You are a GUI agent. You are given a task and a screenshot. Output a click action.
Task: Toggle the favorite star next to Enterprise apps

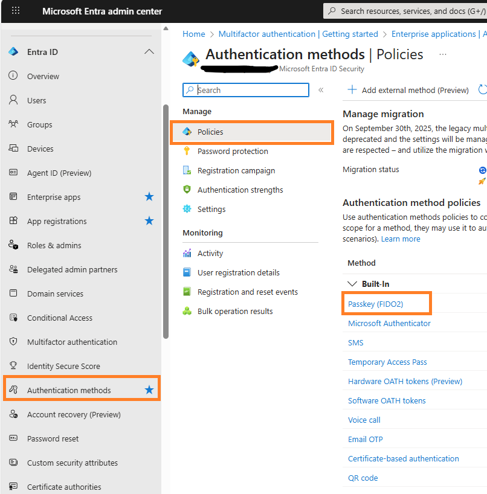(149, 197)
